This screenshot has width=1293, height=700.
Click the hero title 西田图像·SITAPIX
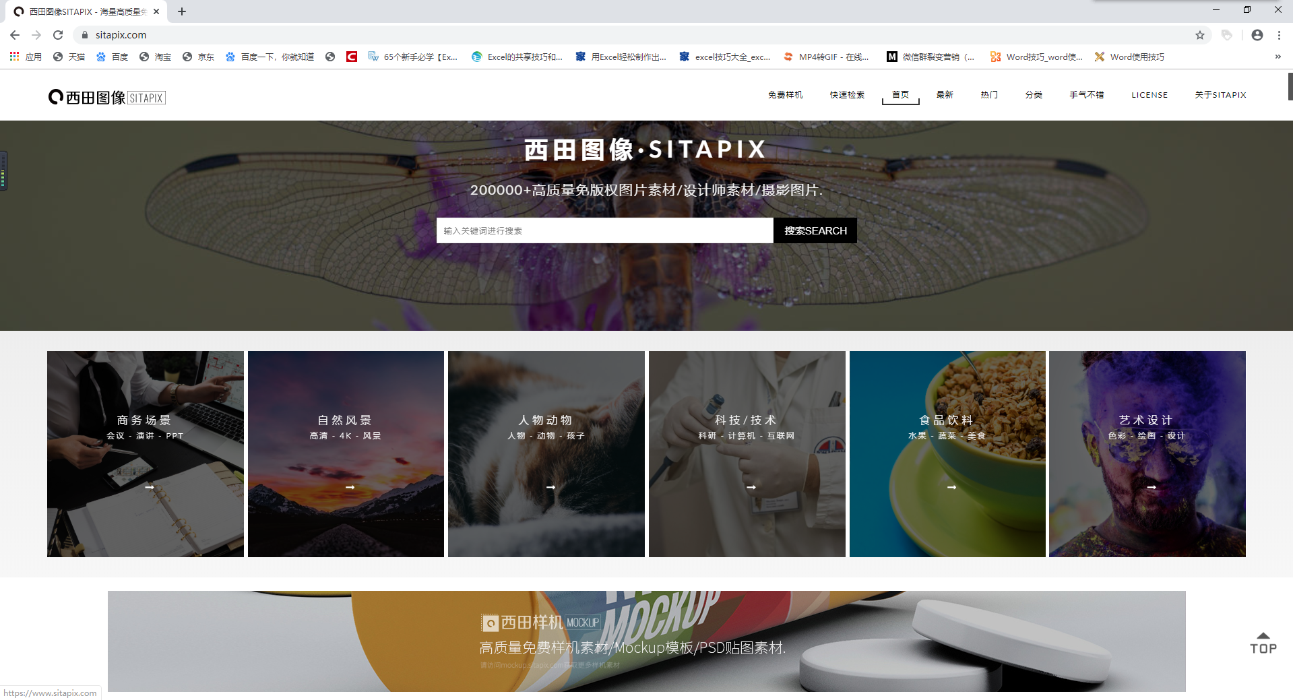click(x=645, y=150)
